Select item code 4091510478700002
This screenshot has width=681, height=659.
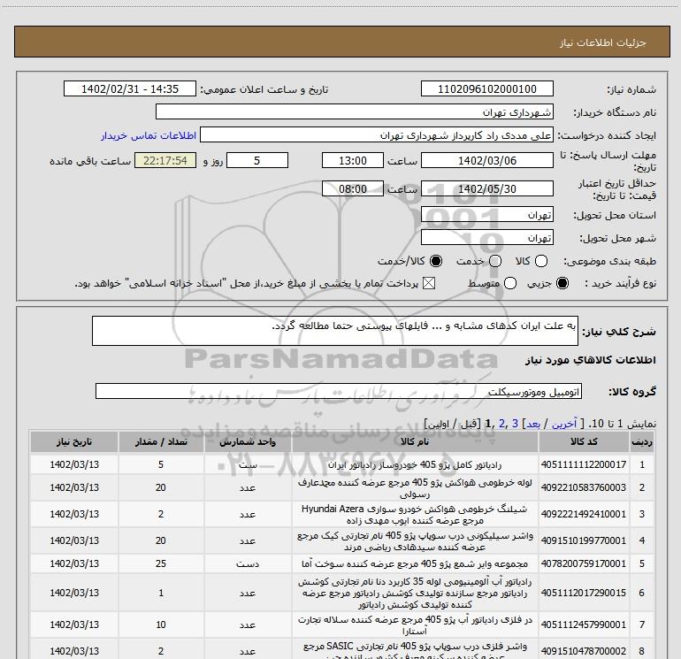[x=584, y=651]
